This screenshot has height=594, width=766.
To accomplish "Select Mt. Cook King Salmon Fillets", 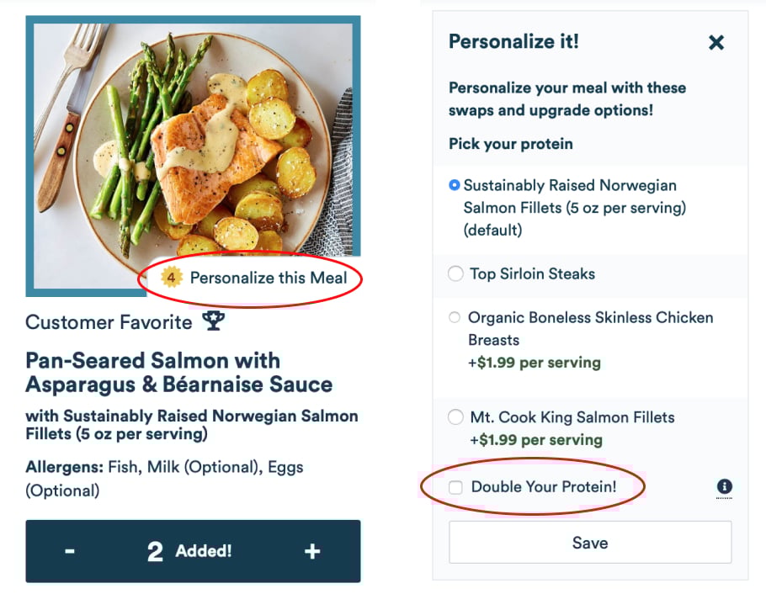I will tap(455, 417).
